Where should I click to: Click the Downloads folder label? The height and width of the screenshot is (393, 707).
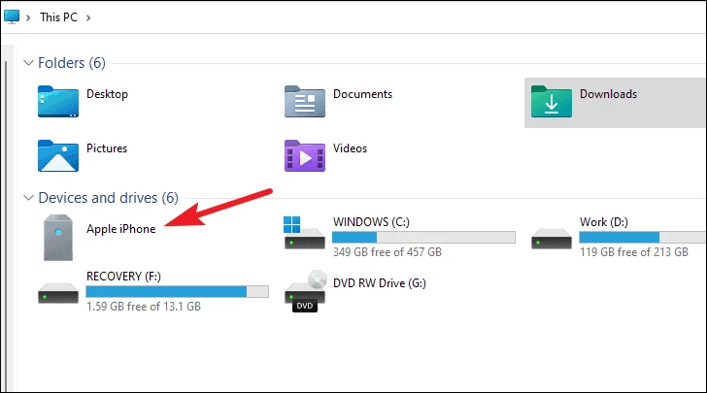pos(608,94)
